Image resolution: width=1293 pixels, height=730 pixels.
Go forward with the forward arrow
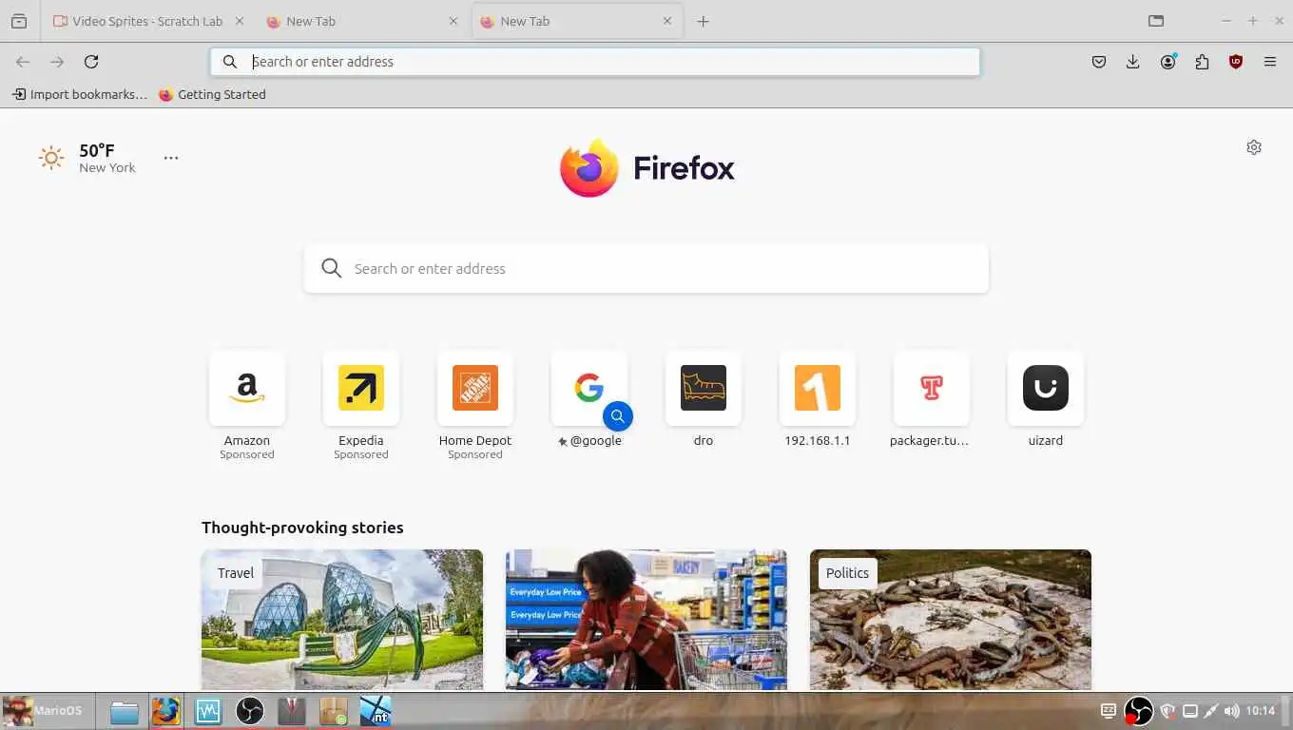click(x=57, y=62)
